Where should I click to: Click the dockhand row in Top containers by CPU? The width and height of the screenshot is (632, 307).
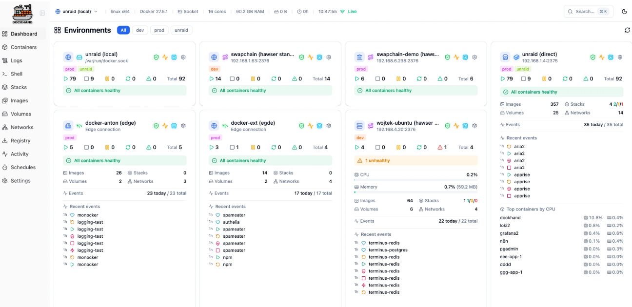562,218
